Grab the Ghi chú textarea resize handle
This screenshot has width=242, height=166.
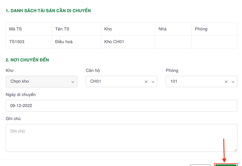(235, 150)
